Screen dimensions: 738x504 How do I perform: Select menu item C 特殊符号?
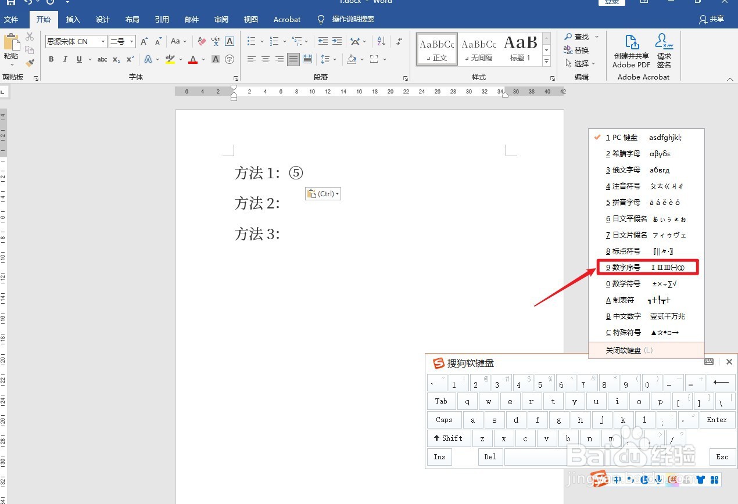pyautogui.click(x=646, y=333)
